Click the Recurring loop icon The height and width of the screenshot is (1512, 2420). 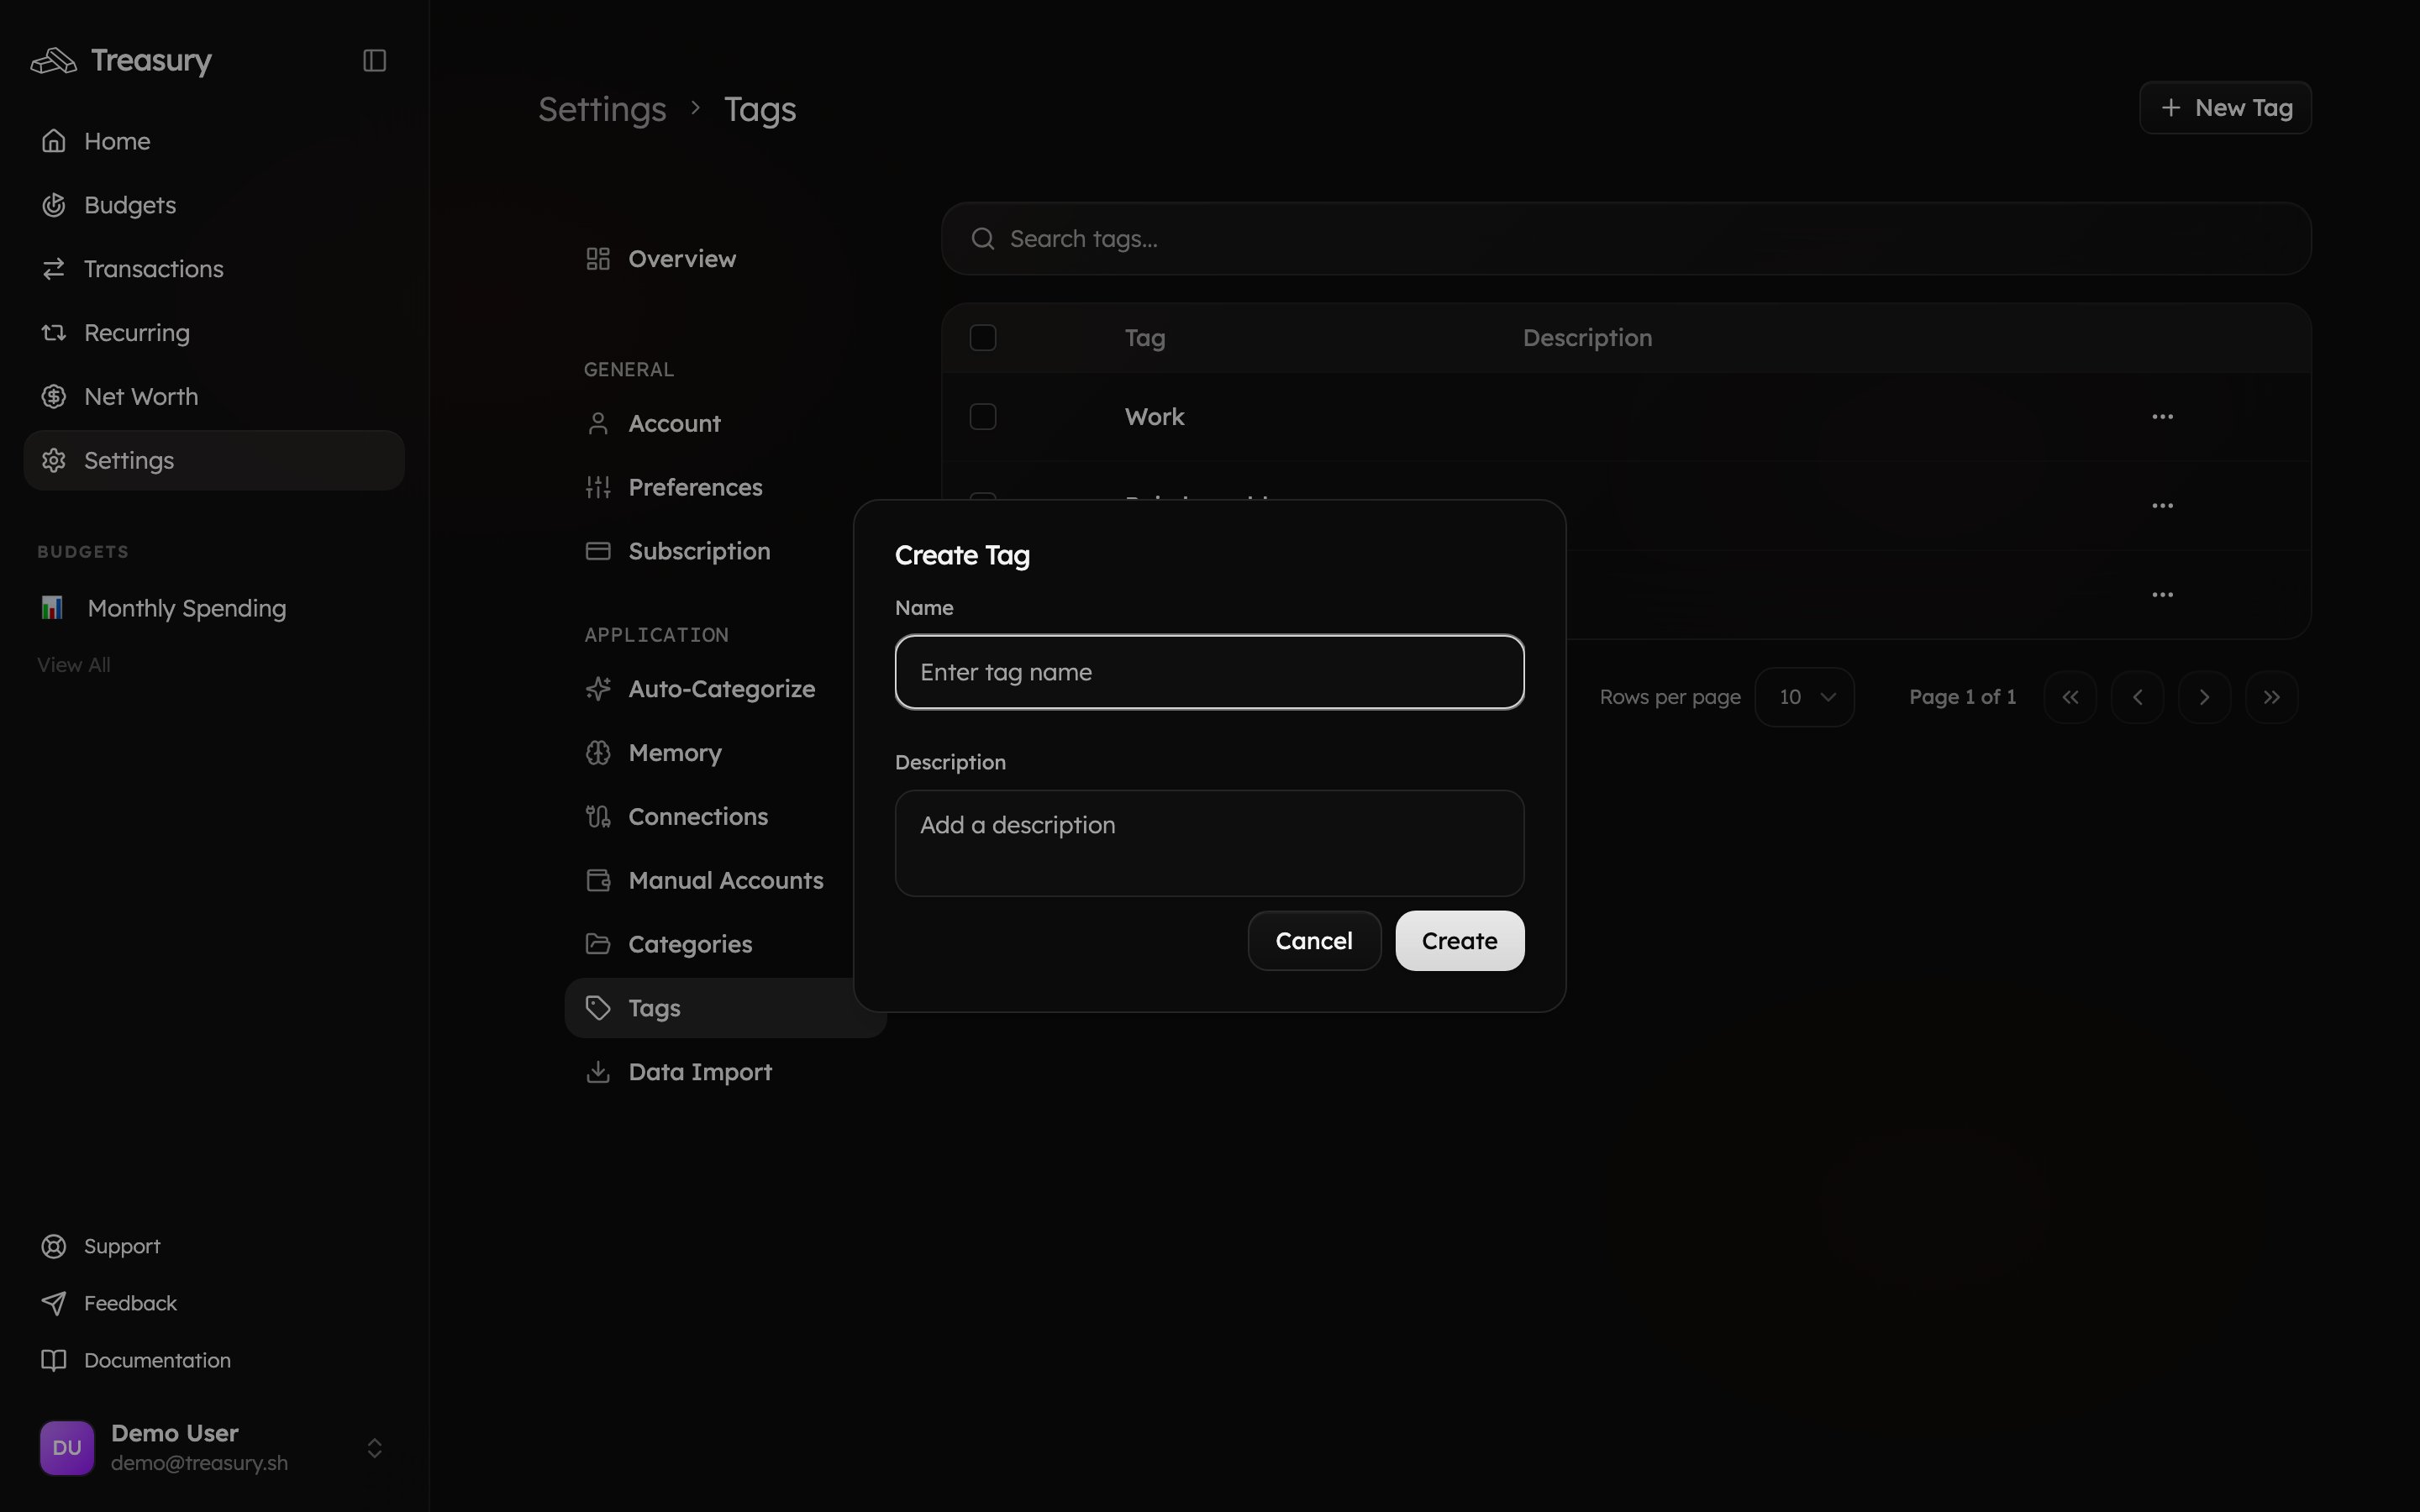[x=54, y=333]
